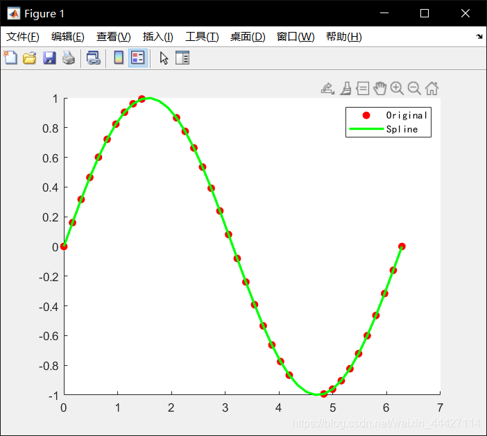Click the y-axis tick label -0.6
487x436 pixels.
tap(49, 336)
